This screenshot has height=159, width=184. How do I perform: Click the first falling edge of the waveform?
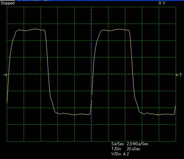[48, 72]
